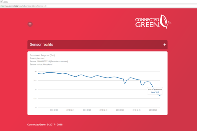Click the 'Grondsoort: Potgrond (Turf)' line
The width and height of the screenshot is (197, 131).
[x=42, y=55]
